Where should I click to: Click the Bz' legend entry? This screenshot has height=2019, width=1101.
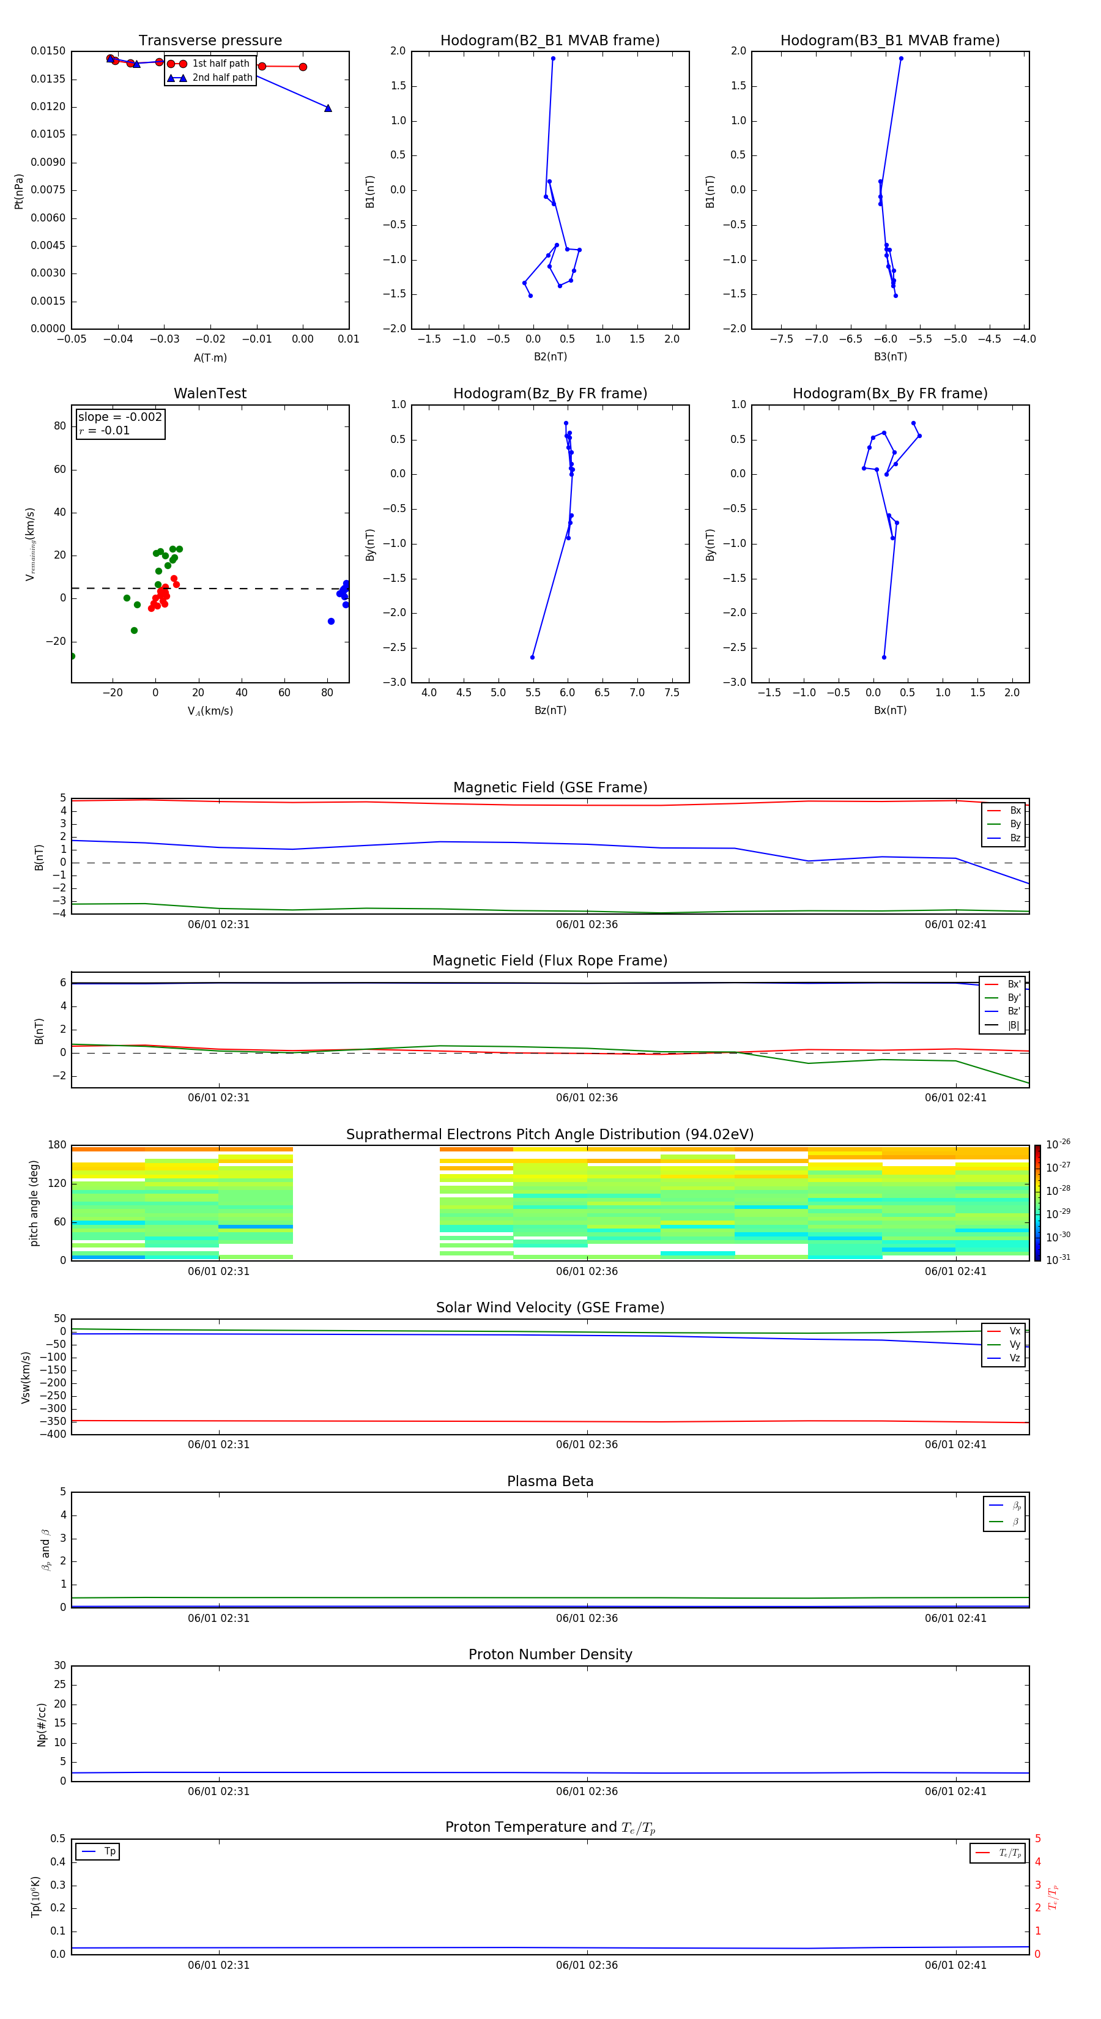(x=1003, y=1011)
